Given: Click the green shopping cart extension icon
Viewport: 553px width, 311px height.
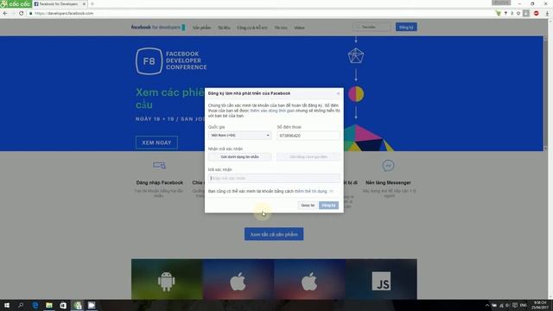Looking at the screenshot, I should pyautogui.click(x=498, y=14).
